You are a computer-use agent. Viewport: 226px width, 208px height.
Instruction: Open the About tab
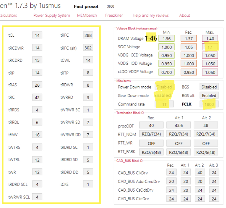184,15
